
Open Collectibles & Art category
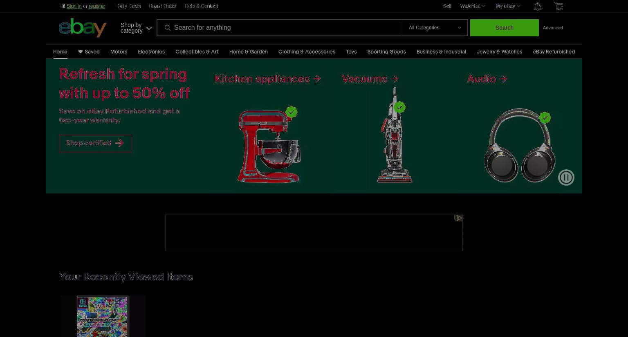tap(197, 52)
